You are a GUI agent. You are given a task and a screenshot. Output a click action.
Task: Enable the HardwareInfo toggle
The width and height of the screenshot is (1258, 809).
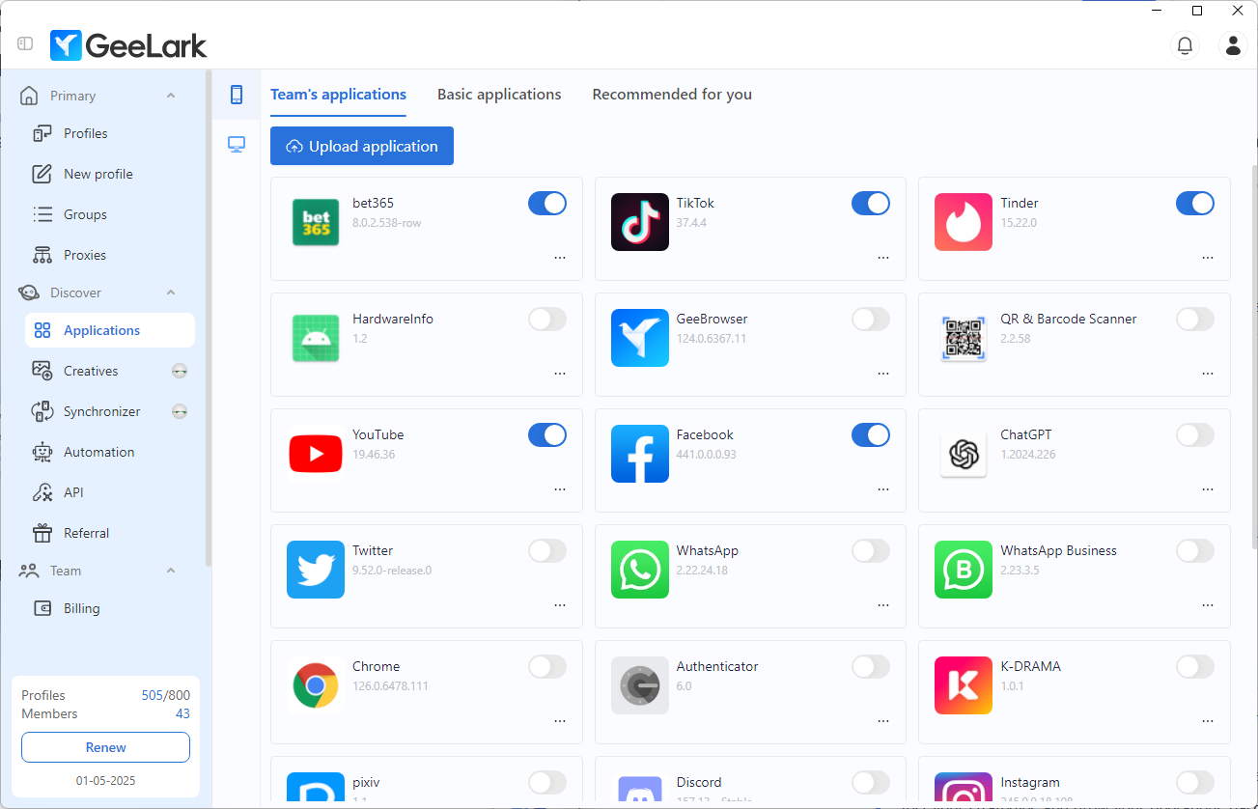[x=547, y=319]
